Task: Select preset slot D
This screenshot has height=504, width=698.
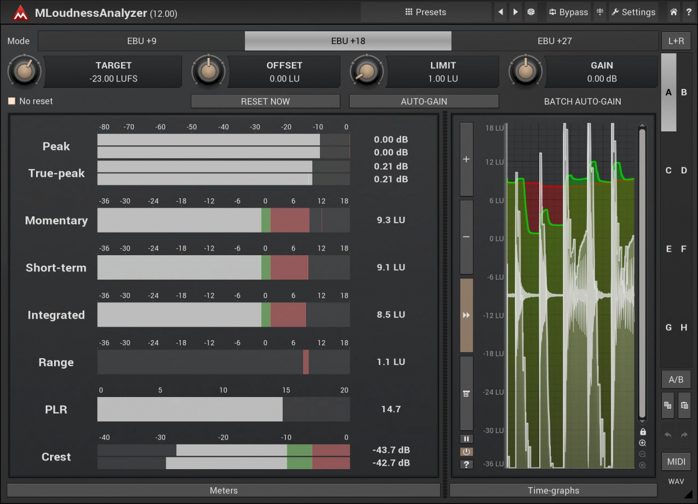Action: 684,170
